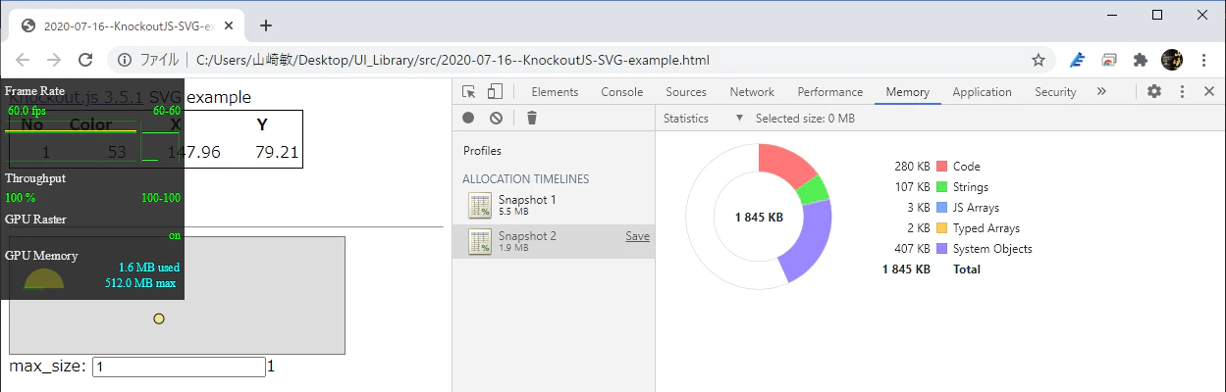Click the green Strings color swatch

(x=942, y=187)
